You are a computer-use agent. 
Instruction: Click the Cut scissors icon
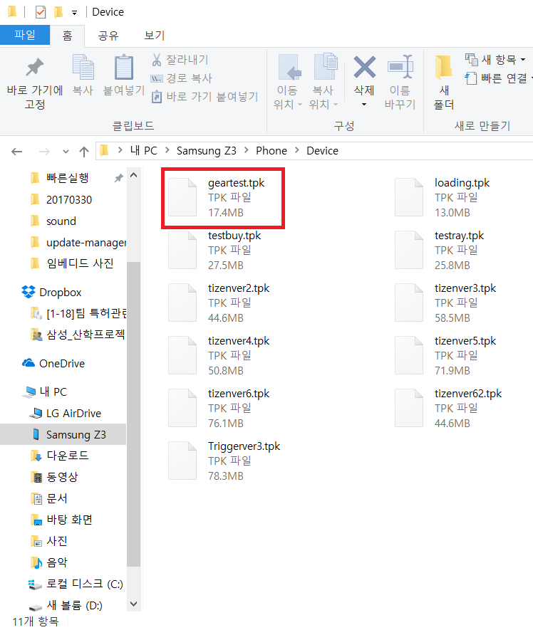[x=157, y=60]
